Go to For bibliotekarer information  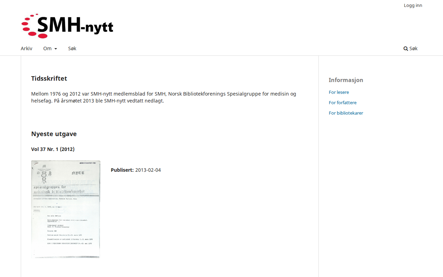(x=346, y=113)
